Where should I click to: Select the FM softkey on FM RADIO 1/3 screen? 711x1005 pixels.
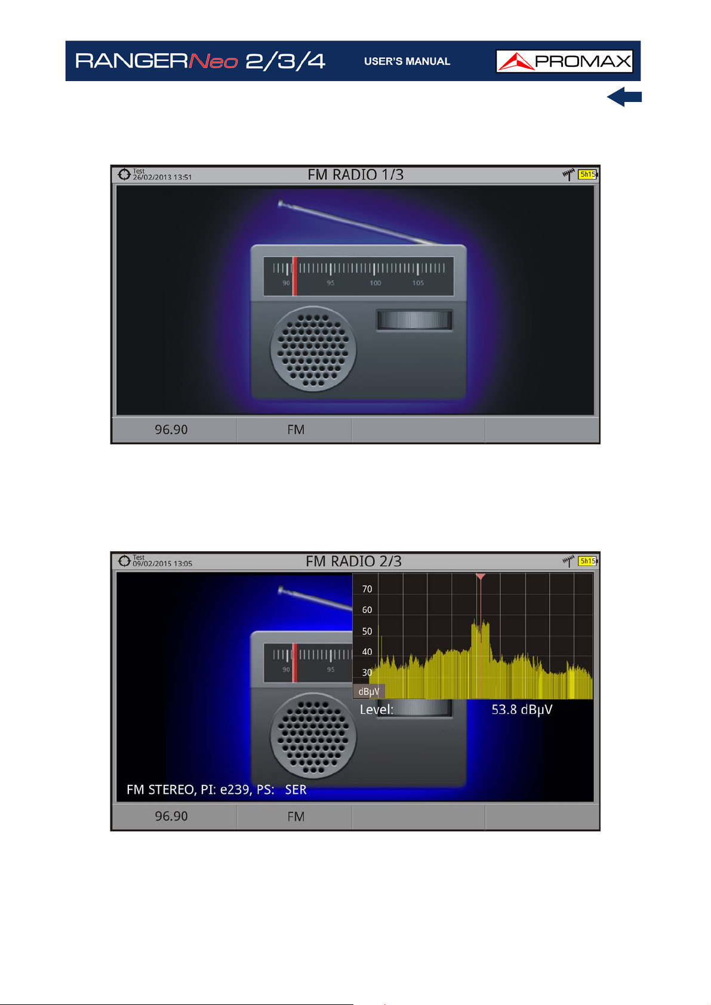[x=296, y=429]
